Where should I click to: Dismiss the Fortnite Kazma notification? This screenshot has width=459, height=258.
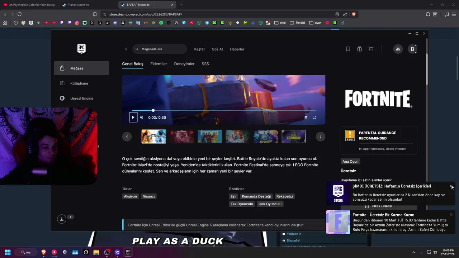click(x=451, y=215)
